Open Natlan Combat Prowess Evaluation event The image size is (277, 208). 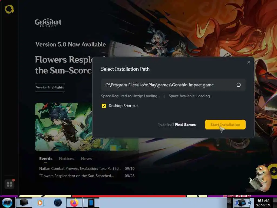[x=80, y=168]
